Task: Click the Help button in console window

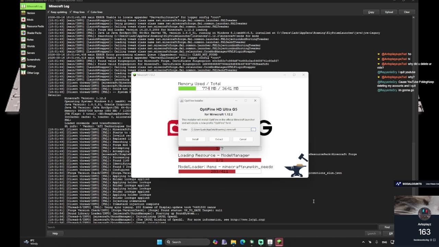Action: pyautogui.click(x=55, y=233)
